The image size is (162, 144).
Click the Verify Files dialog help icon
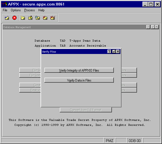109,51
